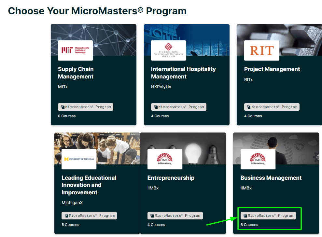322x237 pixels.
Task: Click program icon in Supply Chain MicroMasters badge
Action: click(63, 107)
